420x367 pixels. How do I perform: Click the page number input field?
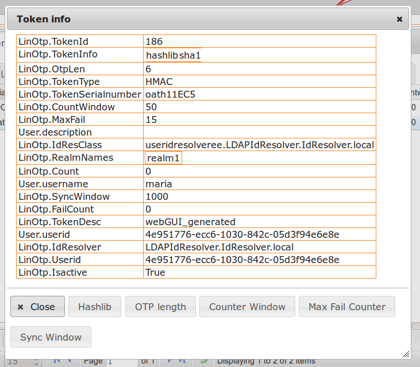pyautogui.click(x=121, y=361)
